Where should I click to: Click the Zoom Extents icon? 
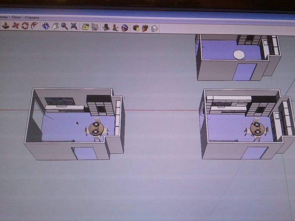click(74, 27)
